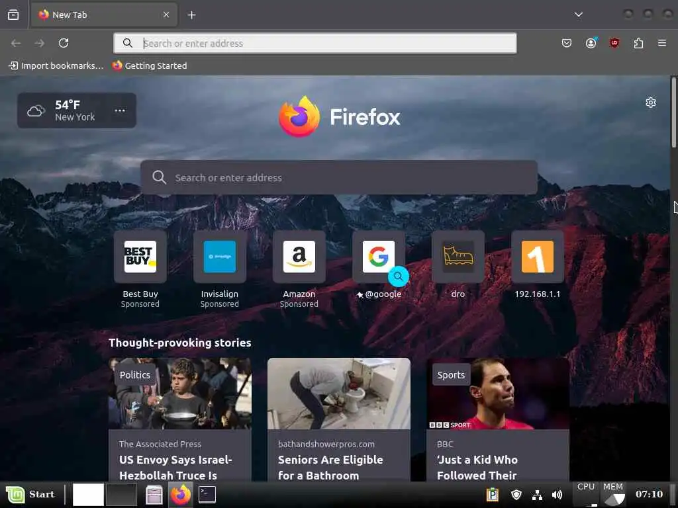The image size is (678, 508).
Task: Reload the current page
Action: 64,43
